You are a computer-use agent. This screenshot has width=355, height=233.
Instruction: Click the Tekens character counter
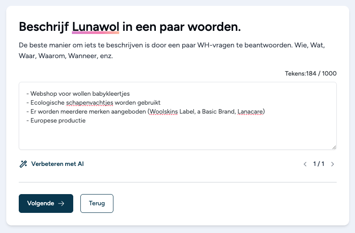(311, 73)
